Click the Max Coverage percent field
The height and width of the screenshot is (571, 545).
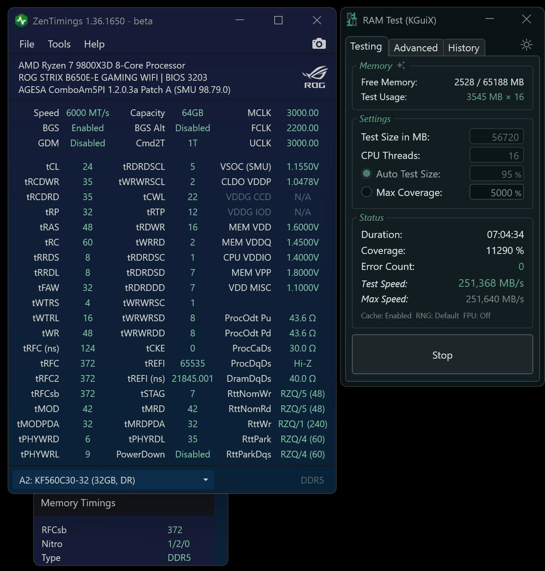coord(496,193)
